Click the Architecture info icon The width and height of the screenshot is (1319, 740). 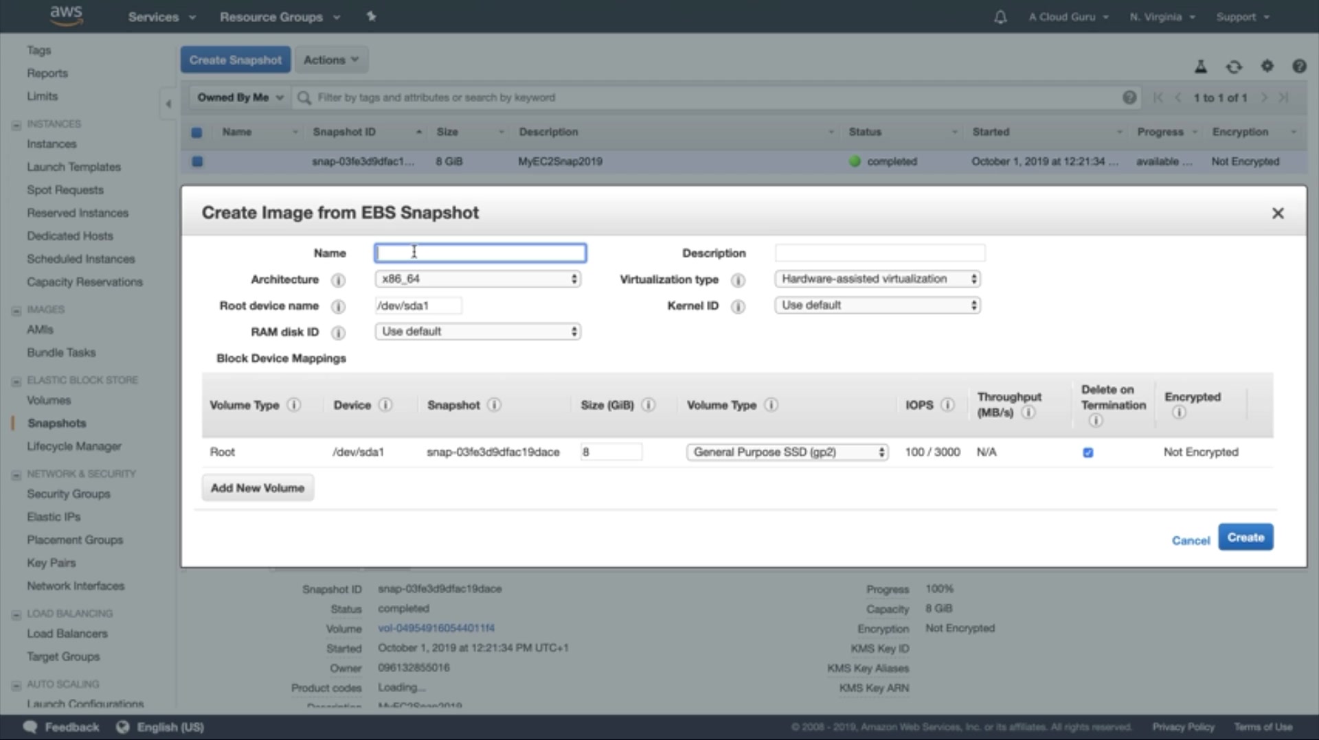tap(338, 280)
